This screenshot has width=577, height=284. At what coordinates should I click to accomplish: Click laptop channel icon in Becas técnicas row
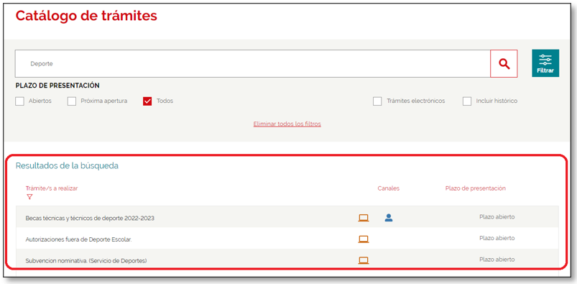(364, 218)
